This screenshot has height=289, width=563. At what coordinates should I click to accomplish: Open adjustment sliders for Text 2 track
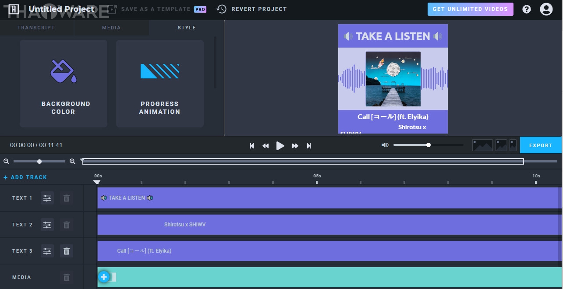47,225
